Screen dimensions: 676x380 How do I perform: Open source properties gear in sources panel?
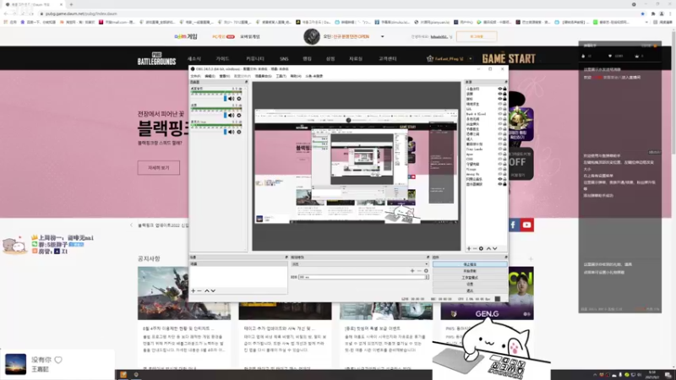(x=481, y=248)
